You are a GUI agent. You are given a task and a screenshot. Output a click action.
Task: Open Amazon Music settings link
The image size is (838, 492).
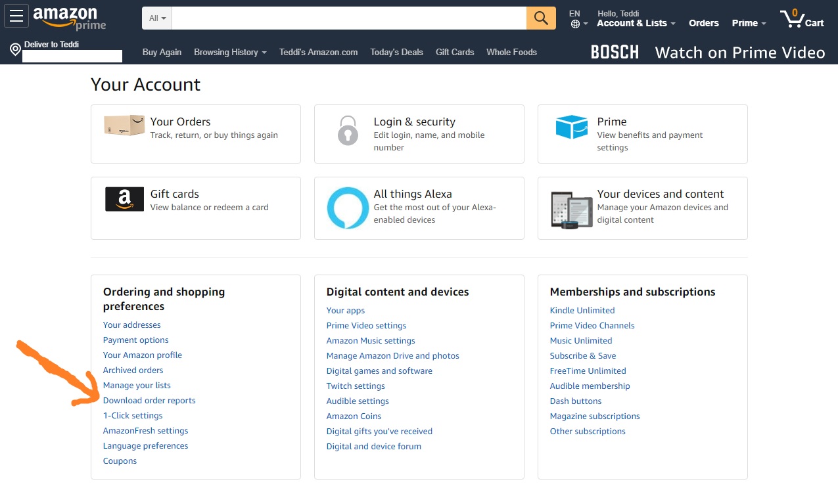pyautogui.click(x=371, y=340)
